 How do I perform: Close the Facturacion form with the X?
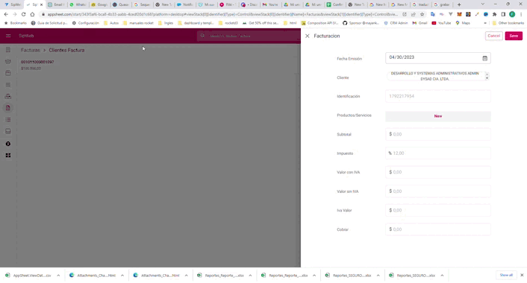point(308,36)
